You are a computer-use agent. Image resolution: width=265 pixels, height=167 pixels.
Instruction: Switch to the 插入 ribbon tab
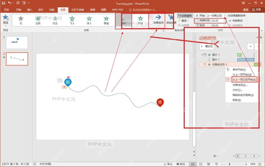(30, 10)
